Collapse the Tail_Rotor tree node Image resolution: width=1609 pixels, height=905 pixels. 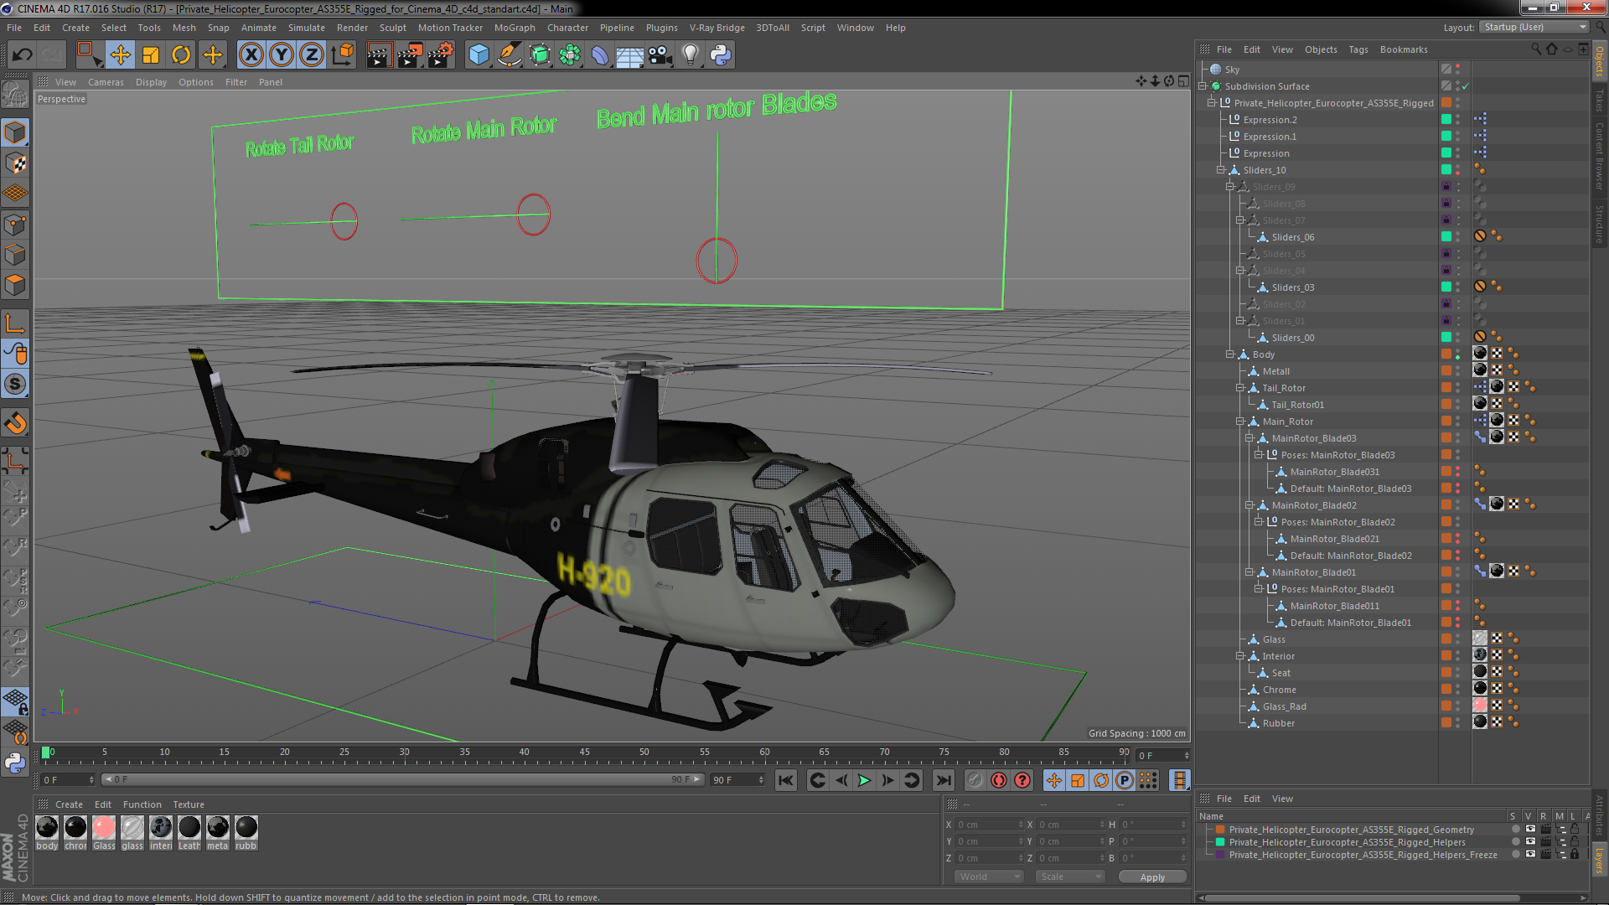click(x=1239, y=388)
